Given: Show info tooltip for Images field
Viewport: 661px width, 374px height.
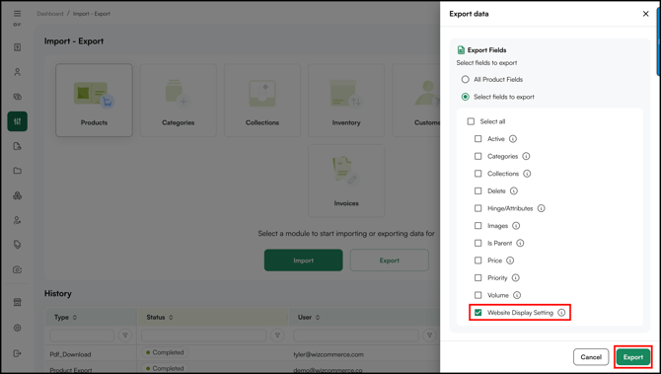Looking at the screenshot, I should pyautogui.click(x=516, y=226).
